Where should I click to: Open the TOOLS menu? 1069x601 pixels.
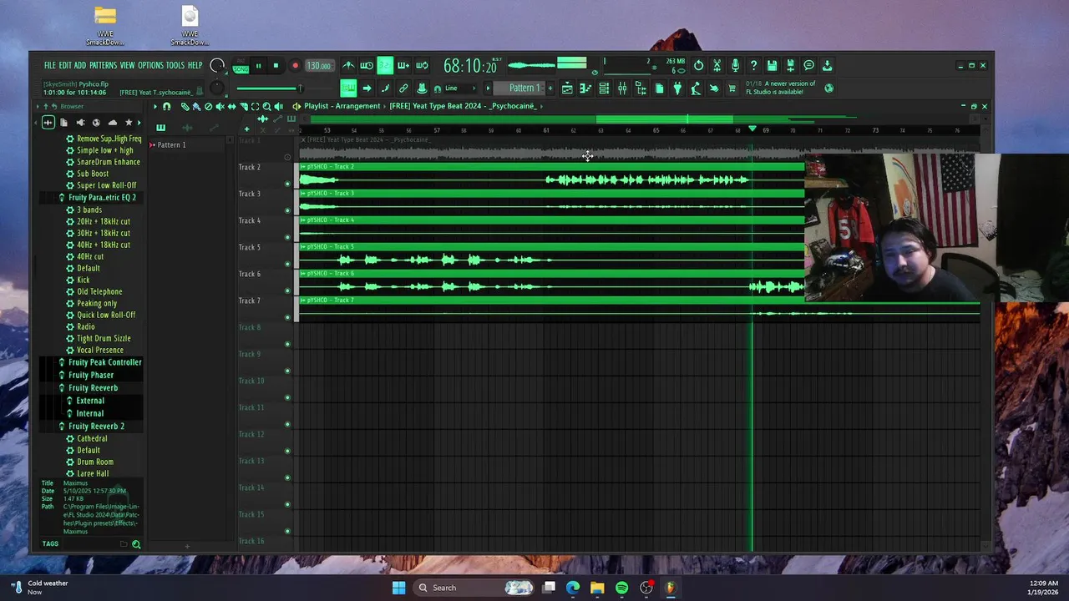coord(175,65)
